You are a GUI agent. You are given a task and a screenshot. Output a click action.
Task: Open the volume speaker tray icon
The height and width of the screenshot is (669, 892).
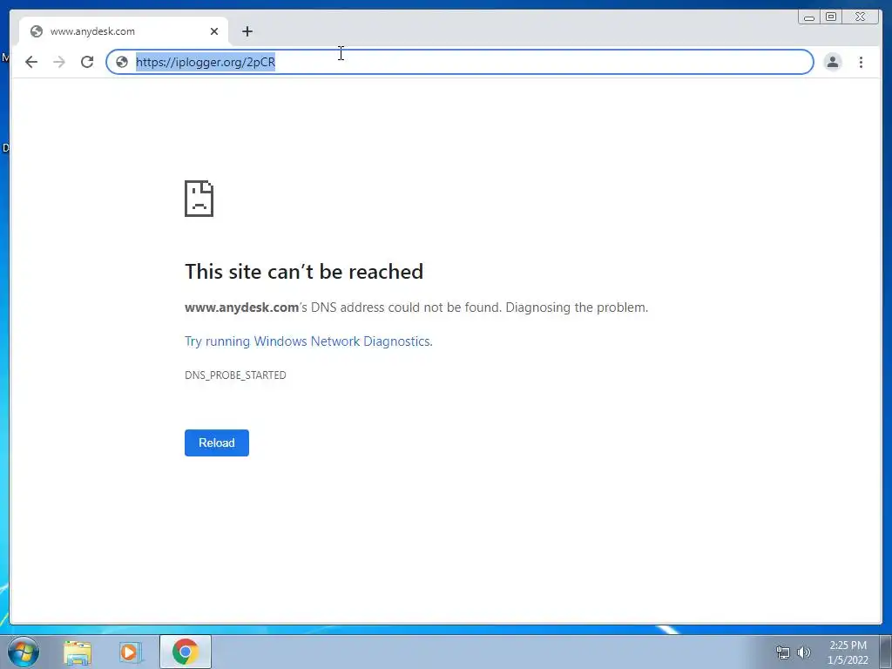tap(804, 652)
